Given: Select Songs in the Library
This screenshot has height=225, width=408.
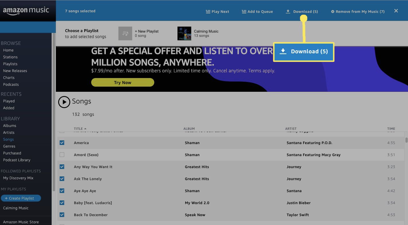Looking at the screenshot, I should pos(8,140).
